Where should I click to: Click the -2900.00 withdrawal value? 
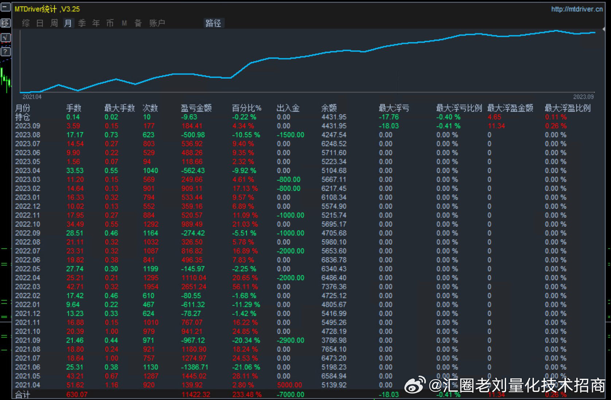pos(291,341)
